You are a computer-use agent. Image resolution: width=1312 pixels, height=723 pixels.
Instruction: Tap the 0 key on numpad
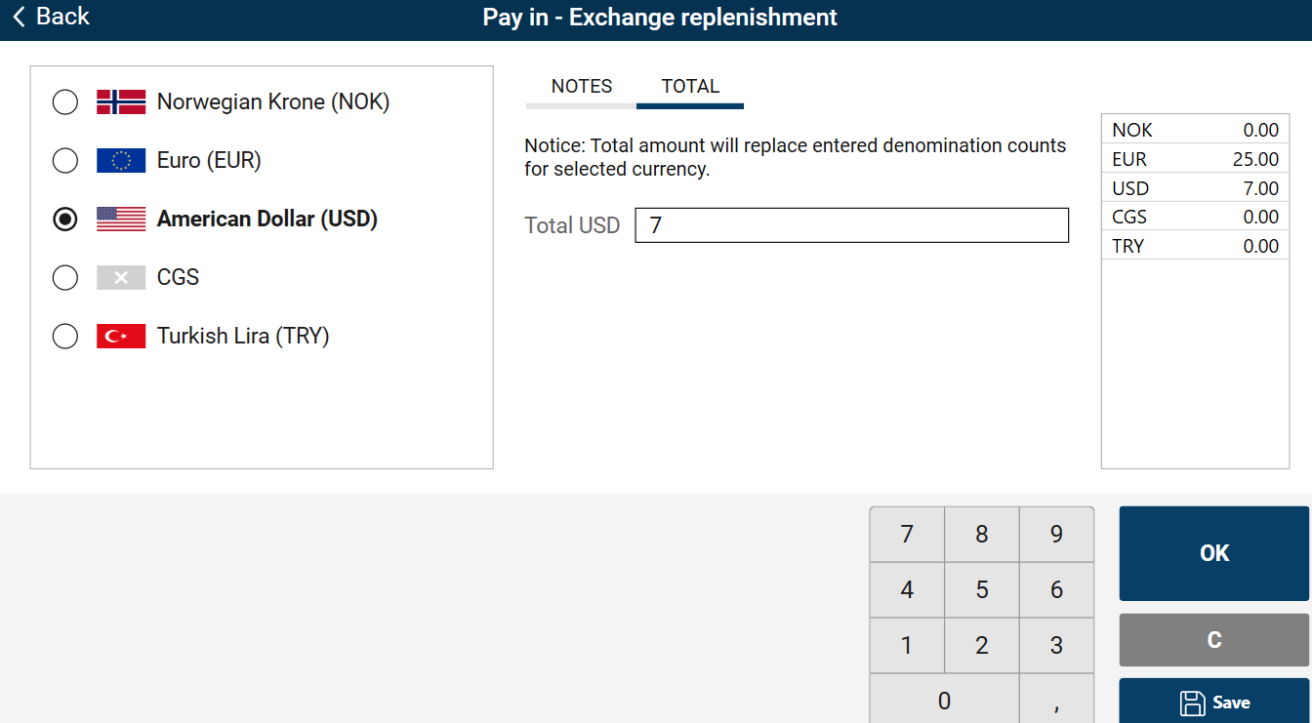pos(944,701)
